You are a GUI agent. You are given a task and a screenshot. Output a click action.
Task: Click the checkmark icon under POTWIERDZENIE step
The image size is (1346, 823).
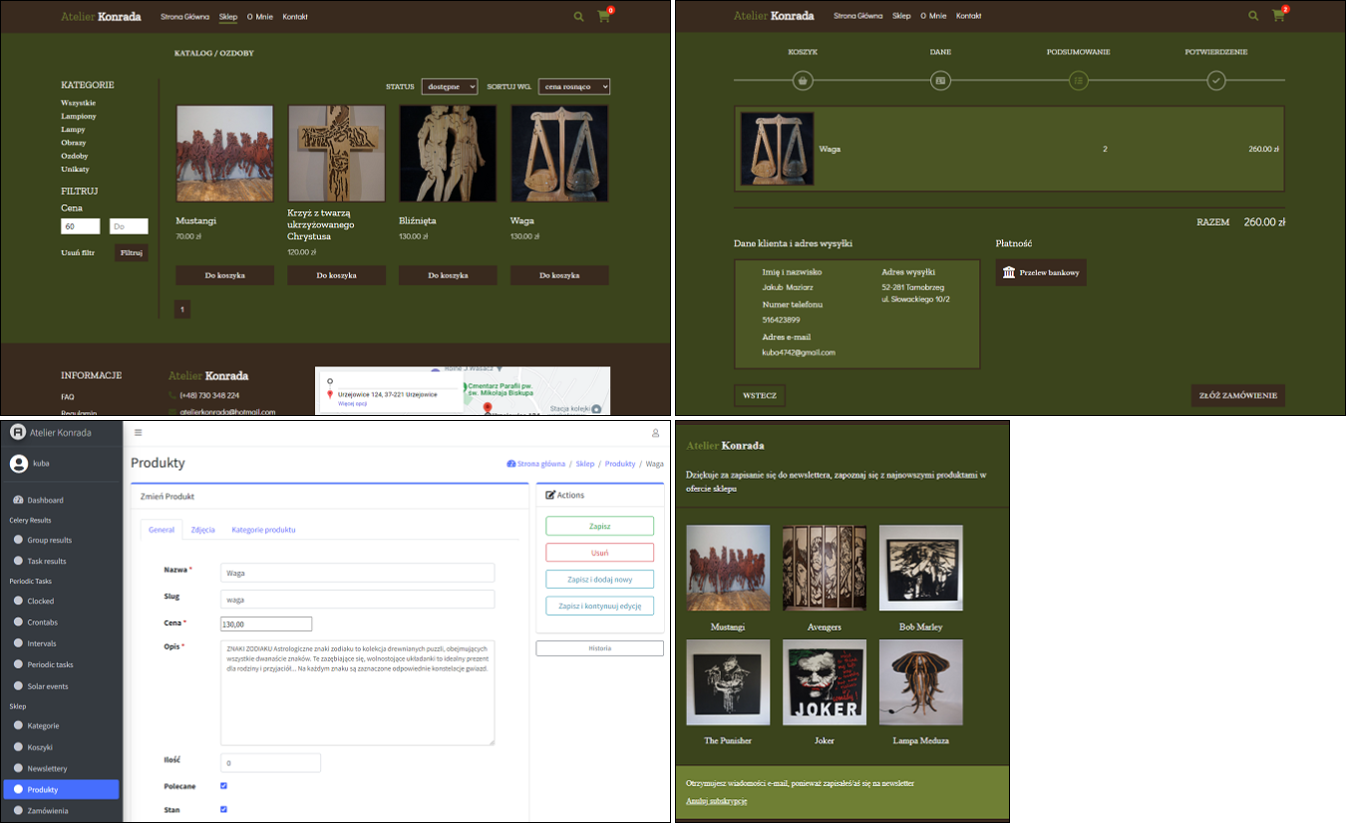click(1216, 81)
